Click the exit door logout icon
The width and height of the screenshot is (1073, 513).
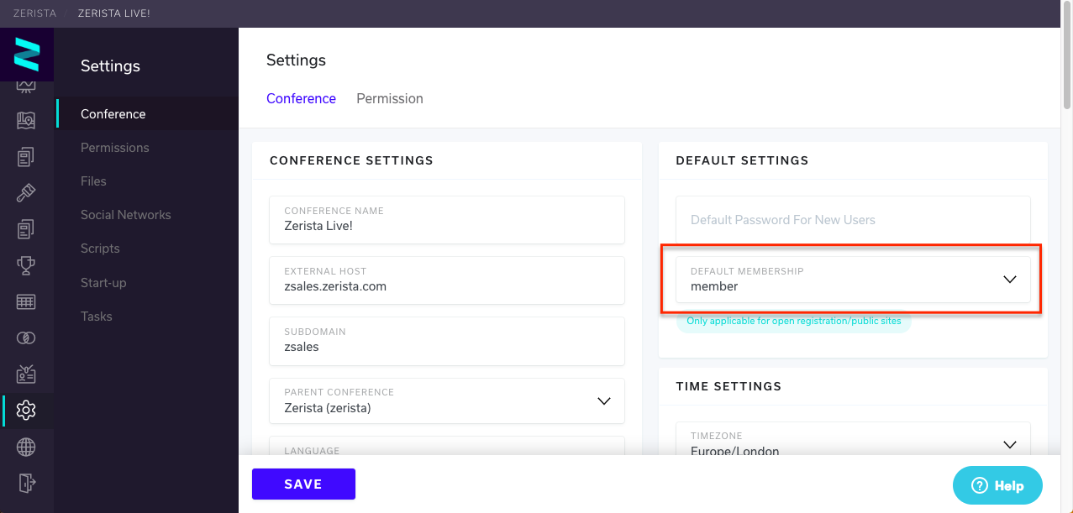[x=26, y=483]
